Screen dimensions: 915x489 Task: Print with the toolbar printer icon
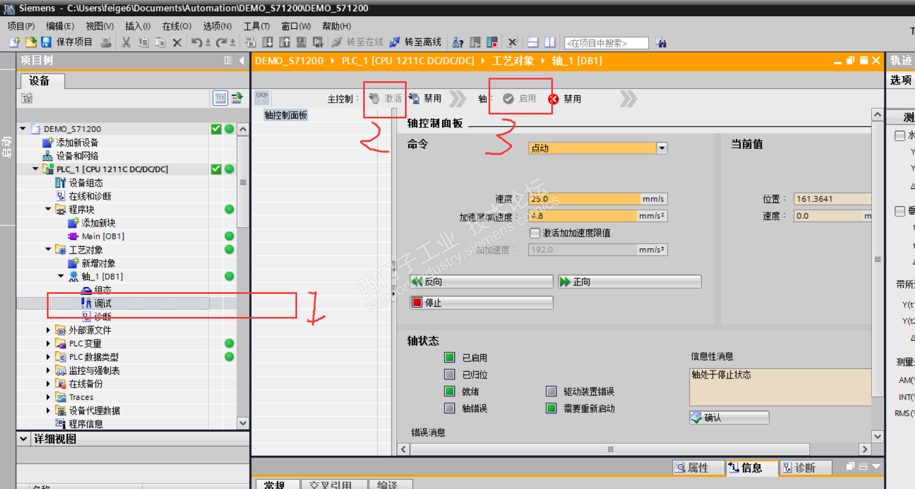[106, 42]
